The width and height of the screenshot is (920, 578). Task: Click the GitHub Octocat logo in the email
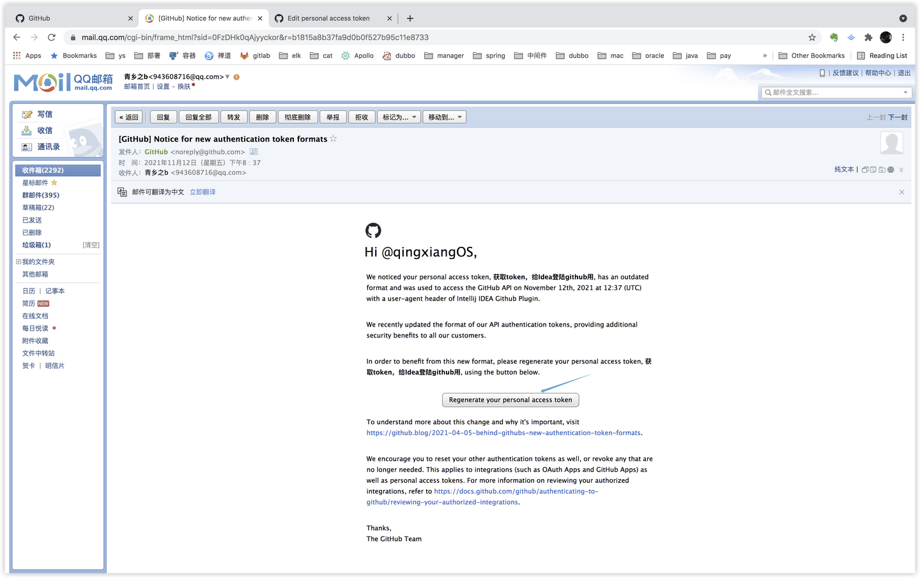click(x=373, y=230)
